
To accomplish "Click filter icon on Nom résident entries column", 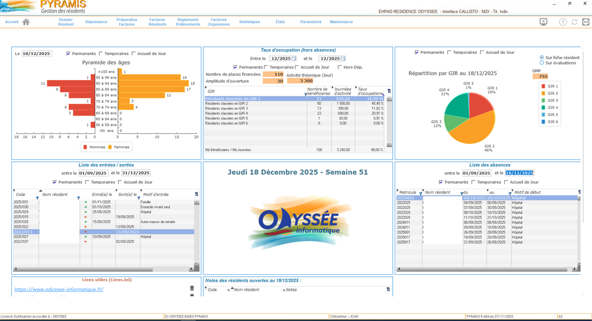I will [78, 198].
